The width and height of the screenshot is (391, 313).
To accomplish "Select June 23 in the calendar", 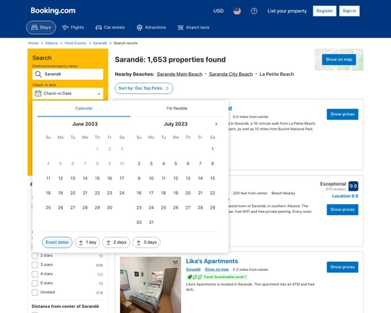I will click(109, 193).
